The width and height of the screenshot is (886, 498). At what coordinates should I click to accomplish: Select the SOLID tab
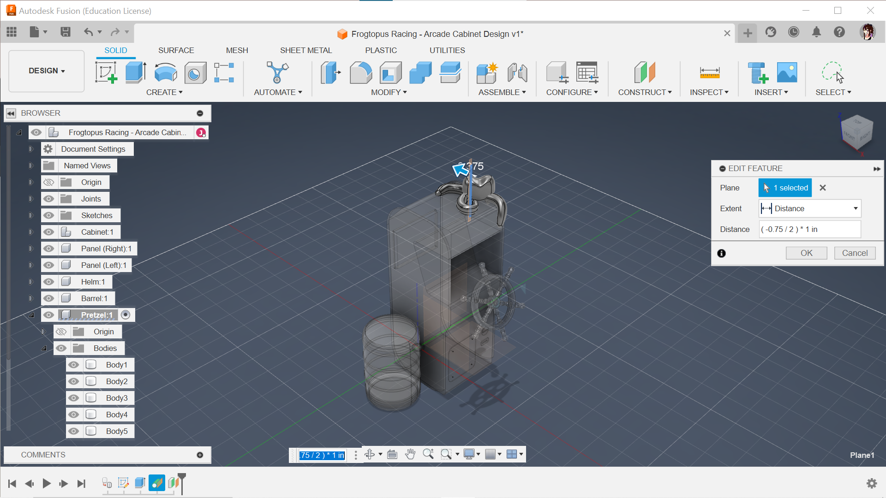[x=115, y=50]
